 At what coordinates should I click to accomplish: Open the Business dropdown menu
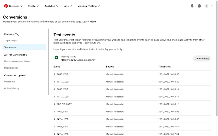point(16,6)
